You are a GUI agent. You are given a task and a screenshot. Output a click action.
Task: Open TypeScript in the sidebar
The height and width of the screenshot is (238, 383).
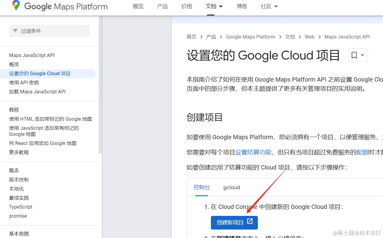[21, 207]
